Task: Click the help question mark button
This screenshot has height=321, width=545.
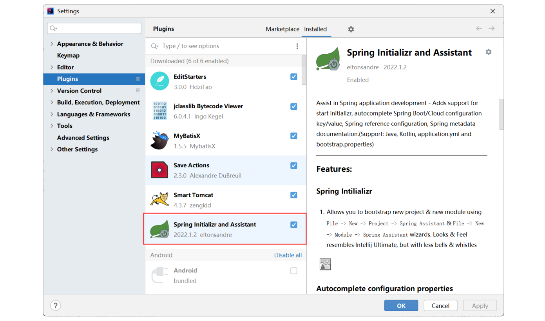Action: tap(56, 305)
